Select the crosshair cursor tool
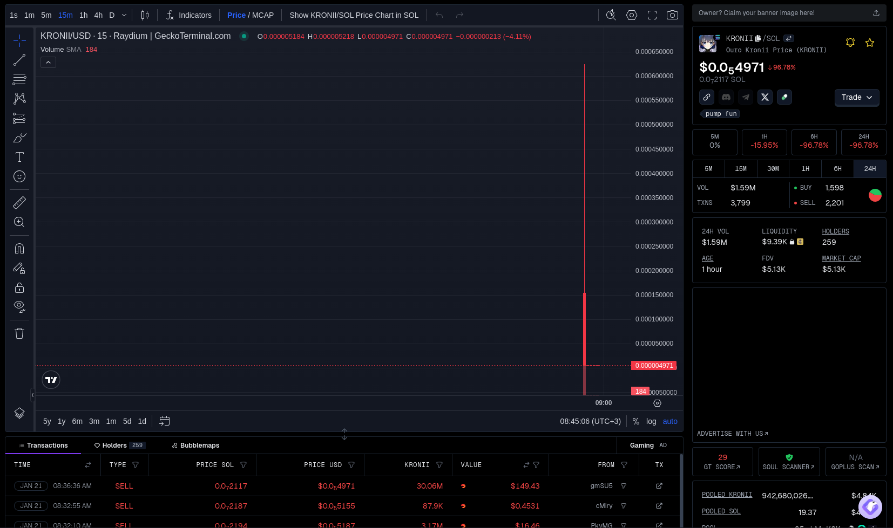The image size is (893, 528). tap(19, 40)
